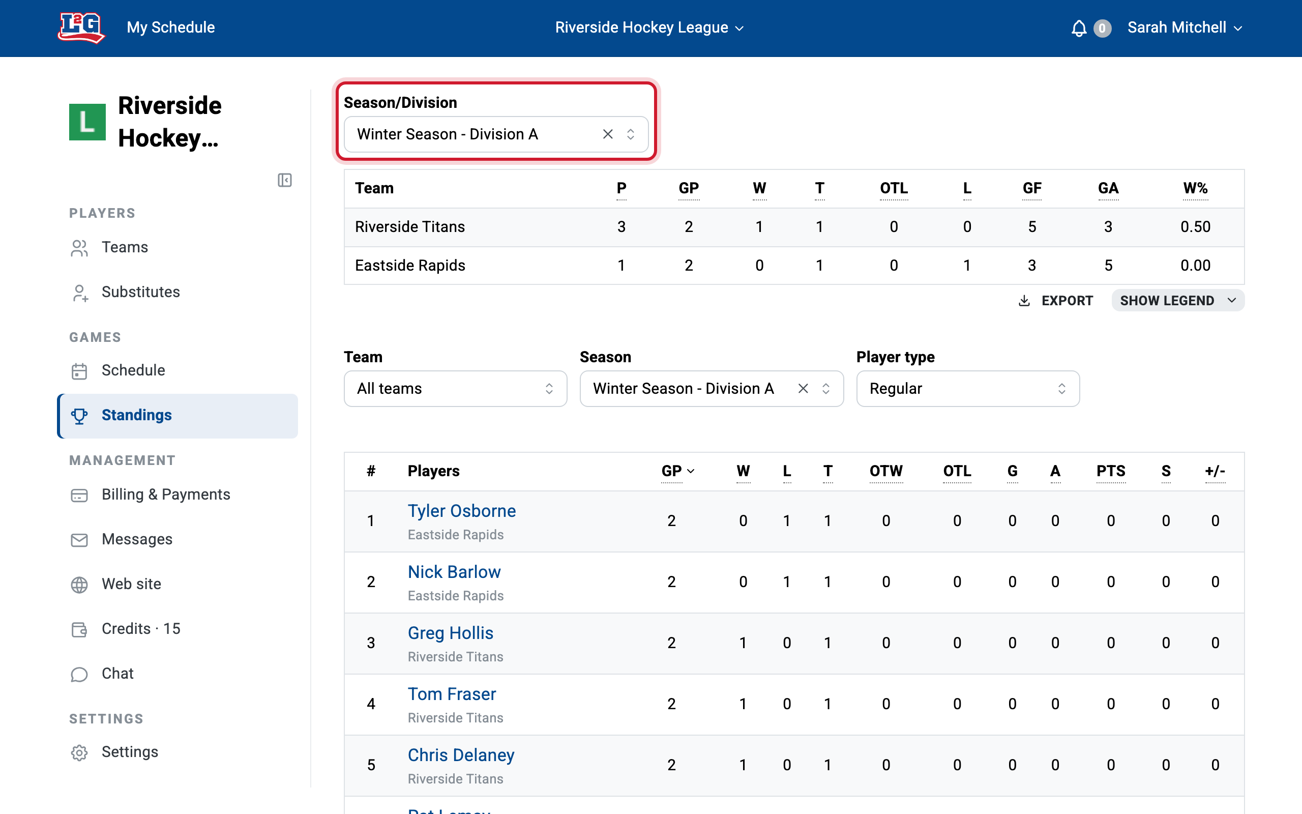The height and width of the screenshot is (814, 1302).
Task: Click the L2G logo in the header
Action: coord(81,27)
